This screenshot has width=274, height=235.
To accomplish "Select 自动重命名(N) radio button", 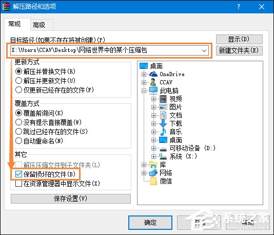I will coord(18,140).
